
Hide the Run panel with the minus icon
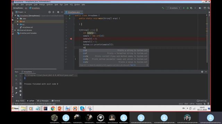(206, 72)
